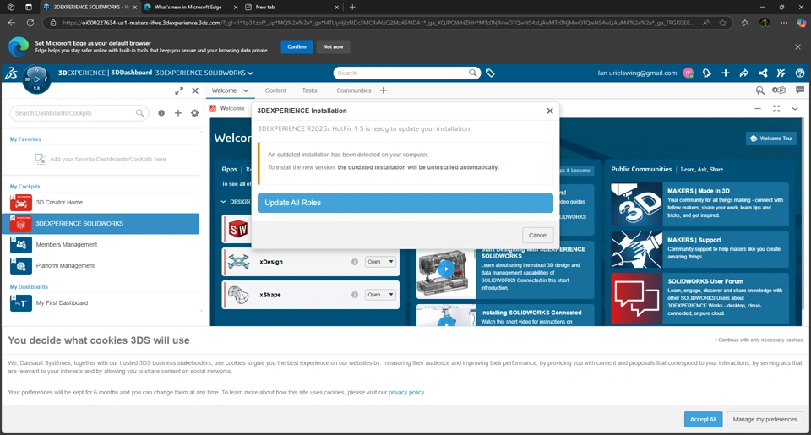Expand the dashboard list panel to full size
Image resolution: width=811 pixels, height=435 pixels.
179,90
